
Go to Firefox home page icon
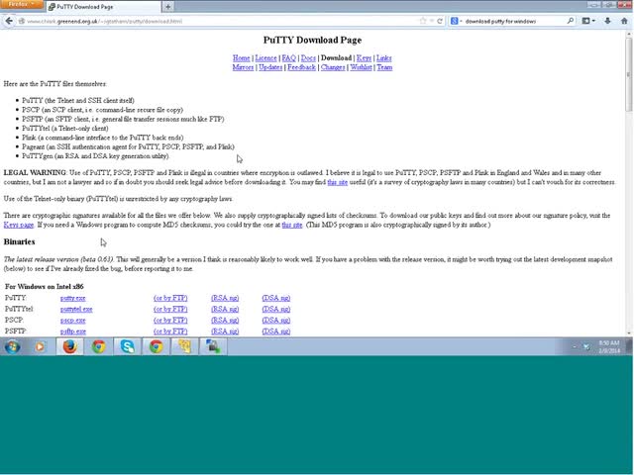tap(624, 21)
